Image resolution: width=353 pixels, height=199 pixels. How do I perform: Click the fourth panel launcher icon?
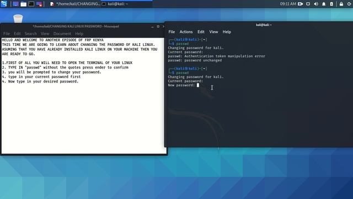click(x=39, y=4)
